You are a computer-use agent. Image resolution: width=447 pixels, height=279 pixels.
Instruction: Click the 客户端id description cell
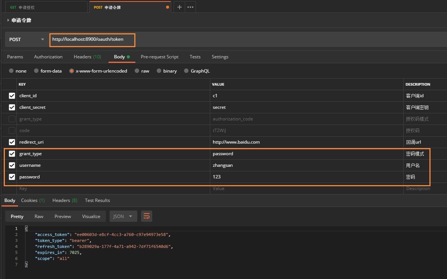point(425,96)
